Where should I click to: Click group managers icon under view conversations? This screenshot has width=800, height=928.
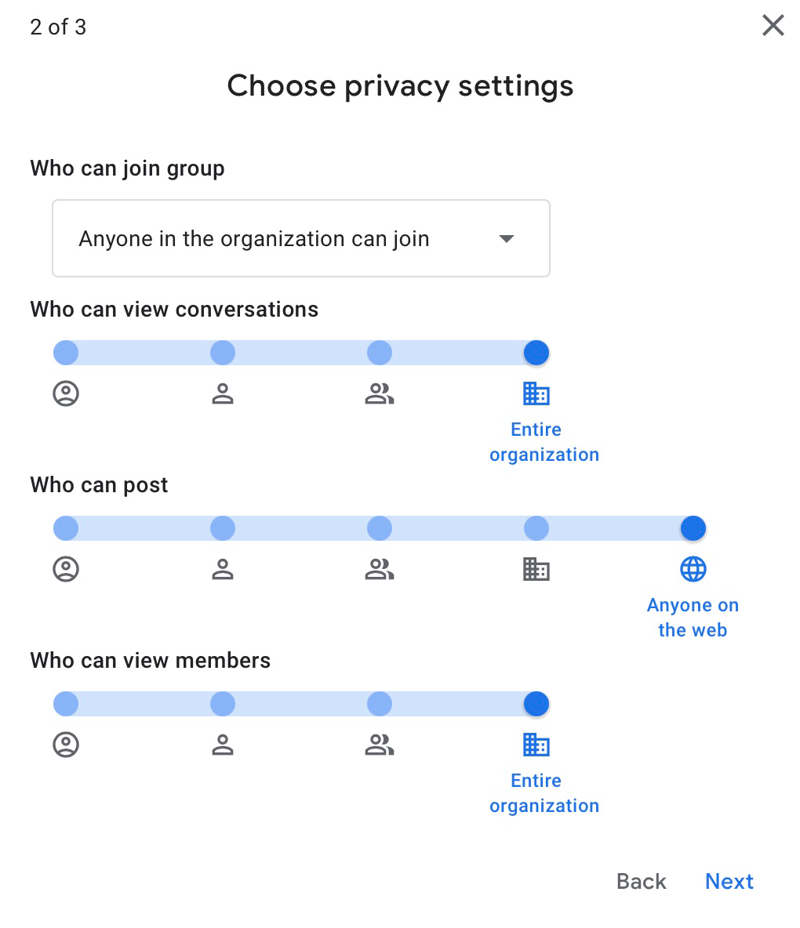[223, 393]
